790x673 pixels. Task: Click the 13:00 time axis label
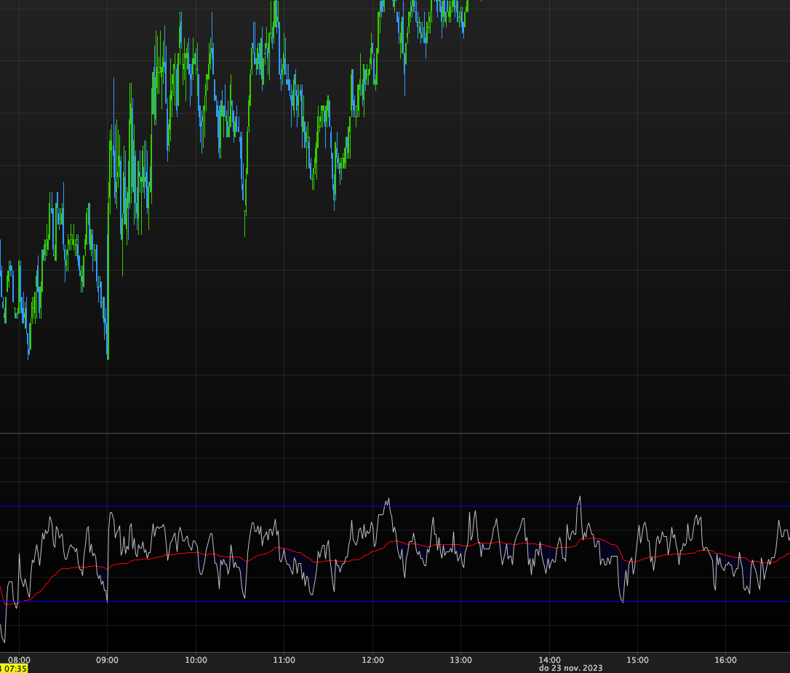(x=461, y=660)
